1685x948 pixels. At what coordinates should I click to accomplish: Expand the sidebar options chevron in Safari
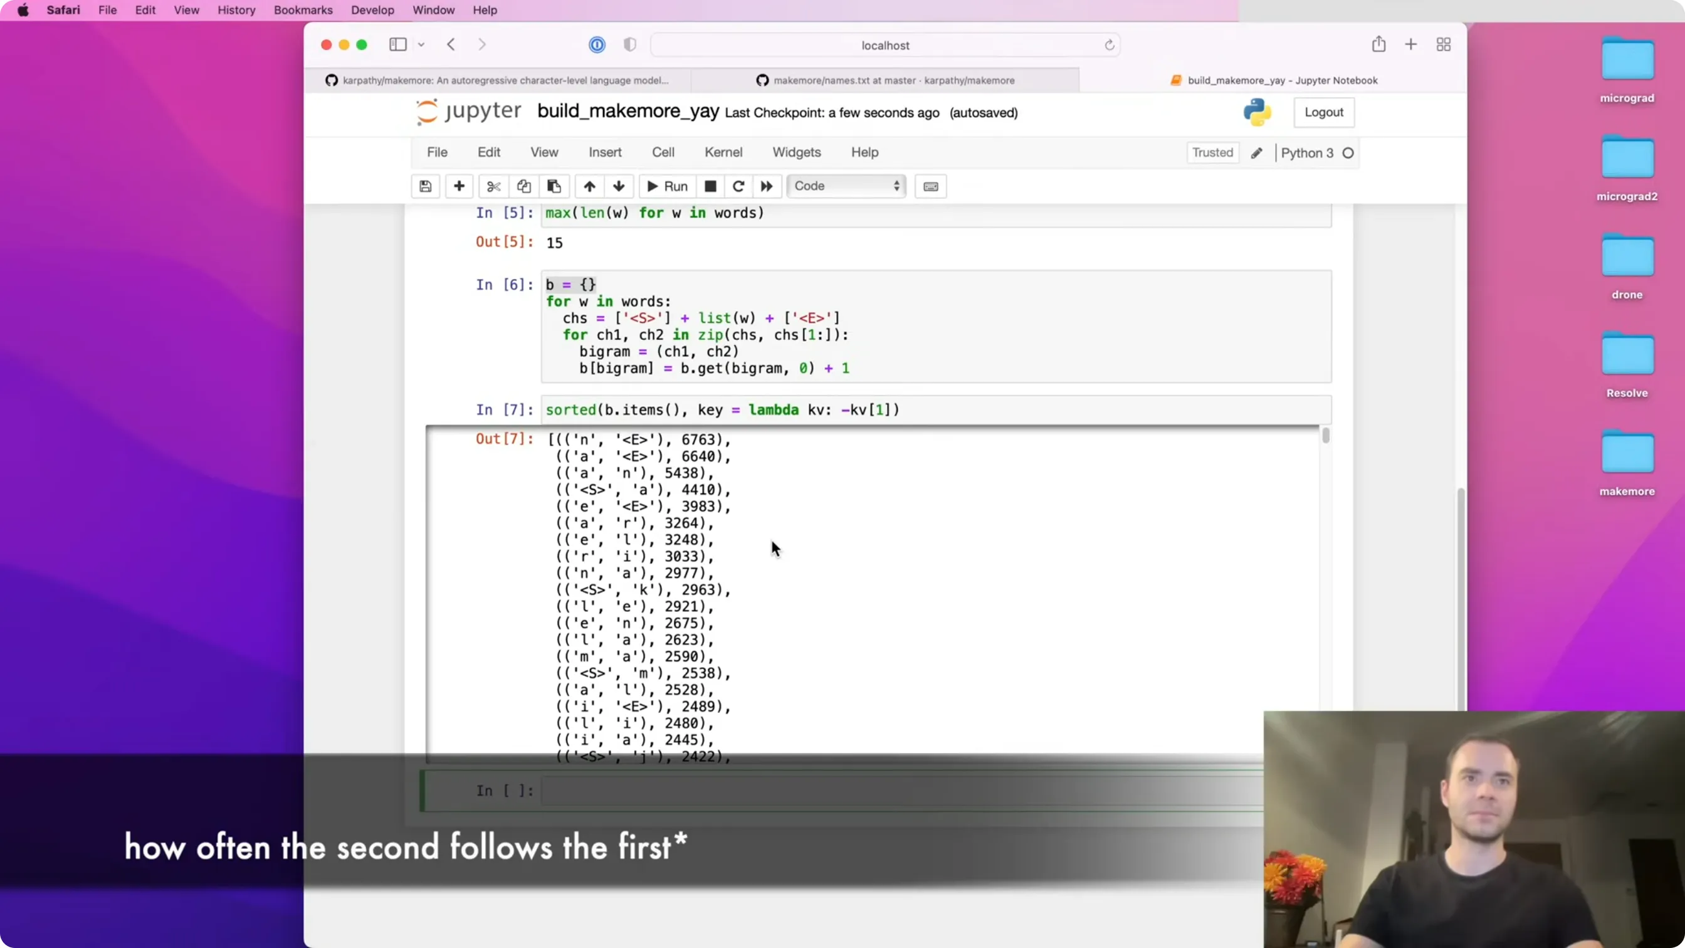point(421,45)
